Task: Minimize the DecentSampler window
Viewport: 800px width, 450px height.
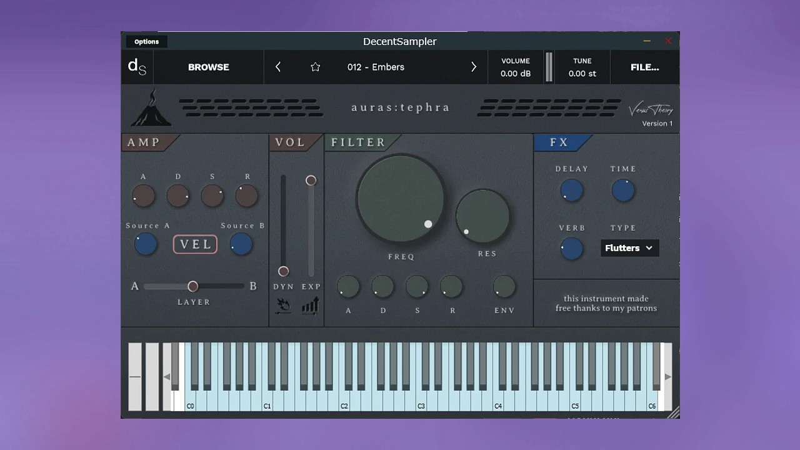Action: [647, 41]
